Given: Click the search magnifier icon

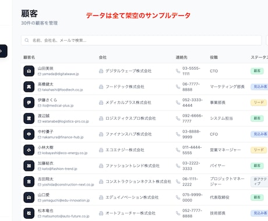Looking at the screenshot, I should (27, 40).
